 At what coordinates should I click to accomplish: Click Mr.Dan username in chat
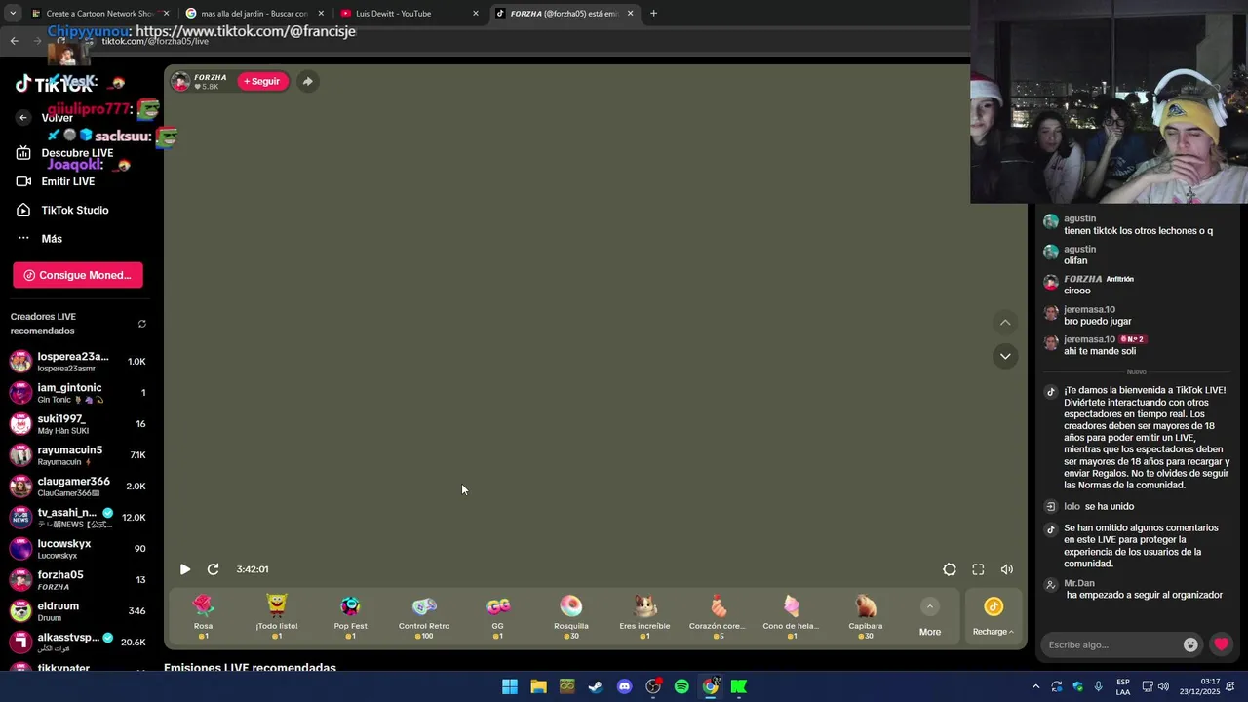[x=1079, y=583]
